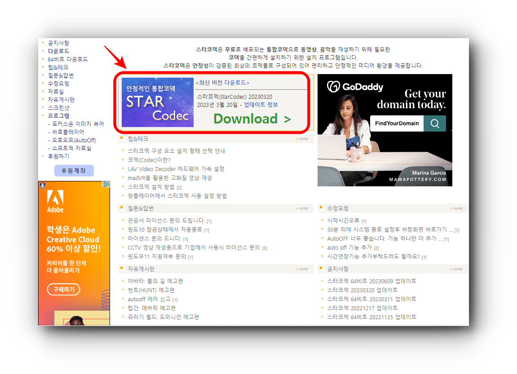The image size is (517, 374).
Task: Open 자료실 in the sidebar menu
Action: click(x=56, y=92)
